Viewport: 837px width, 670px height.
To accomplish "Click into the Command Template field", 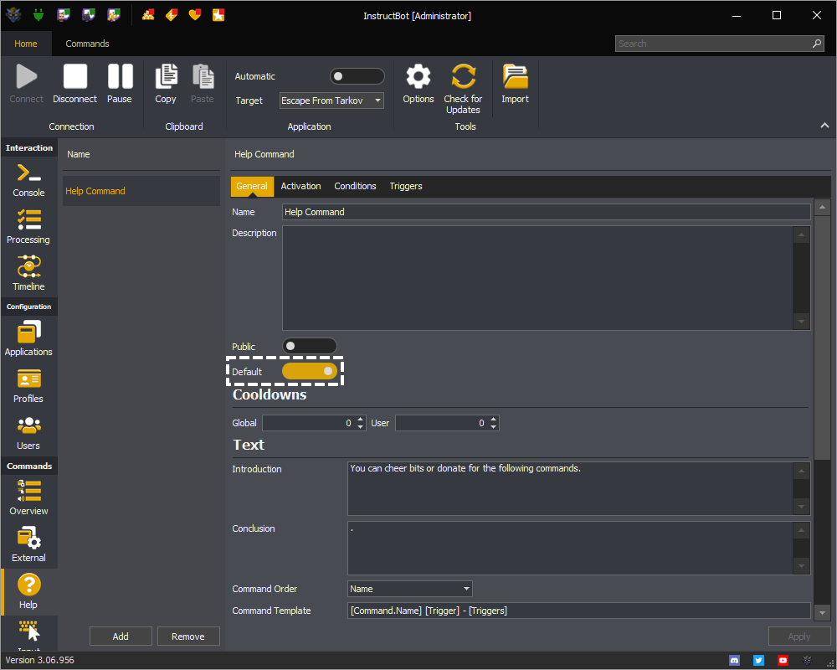I will (579, 611).
